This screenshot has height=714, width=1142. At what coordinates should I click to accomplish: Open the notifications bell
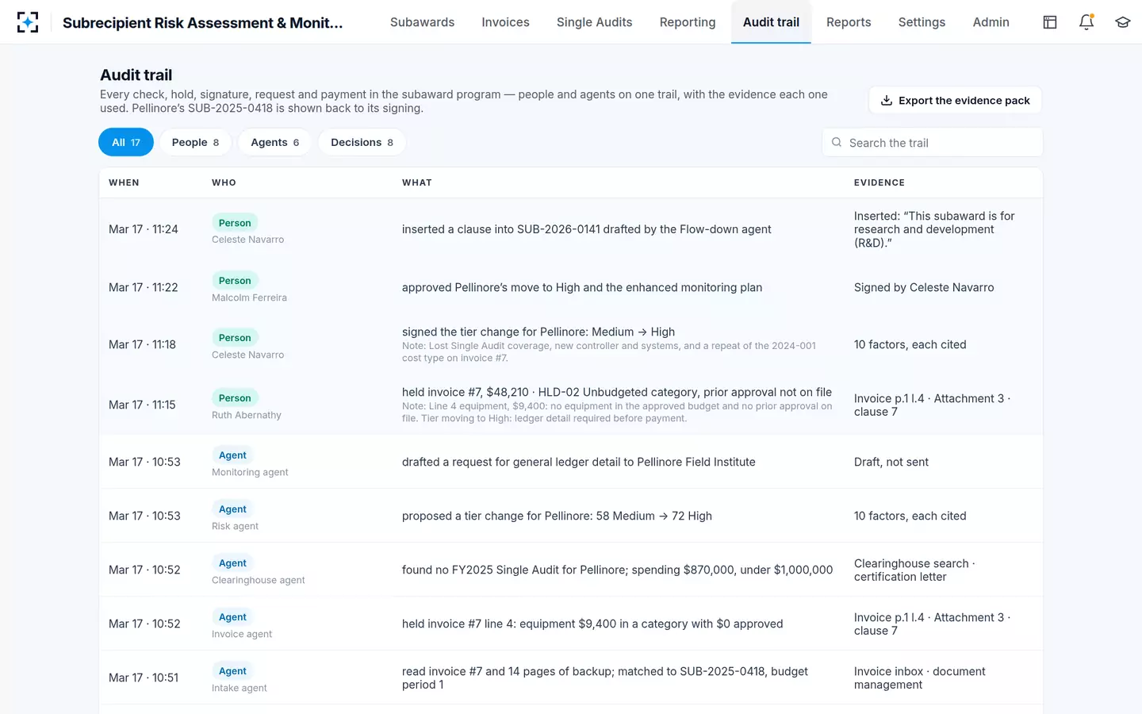click(1086, 22)
